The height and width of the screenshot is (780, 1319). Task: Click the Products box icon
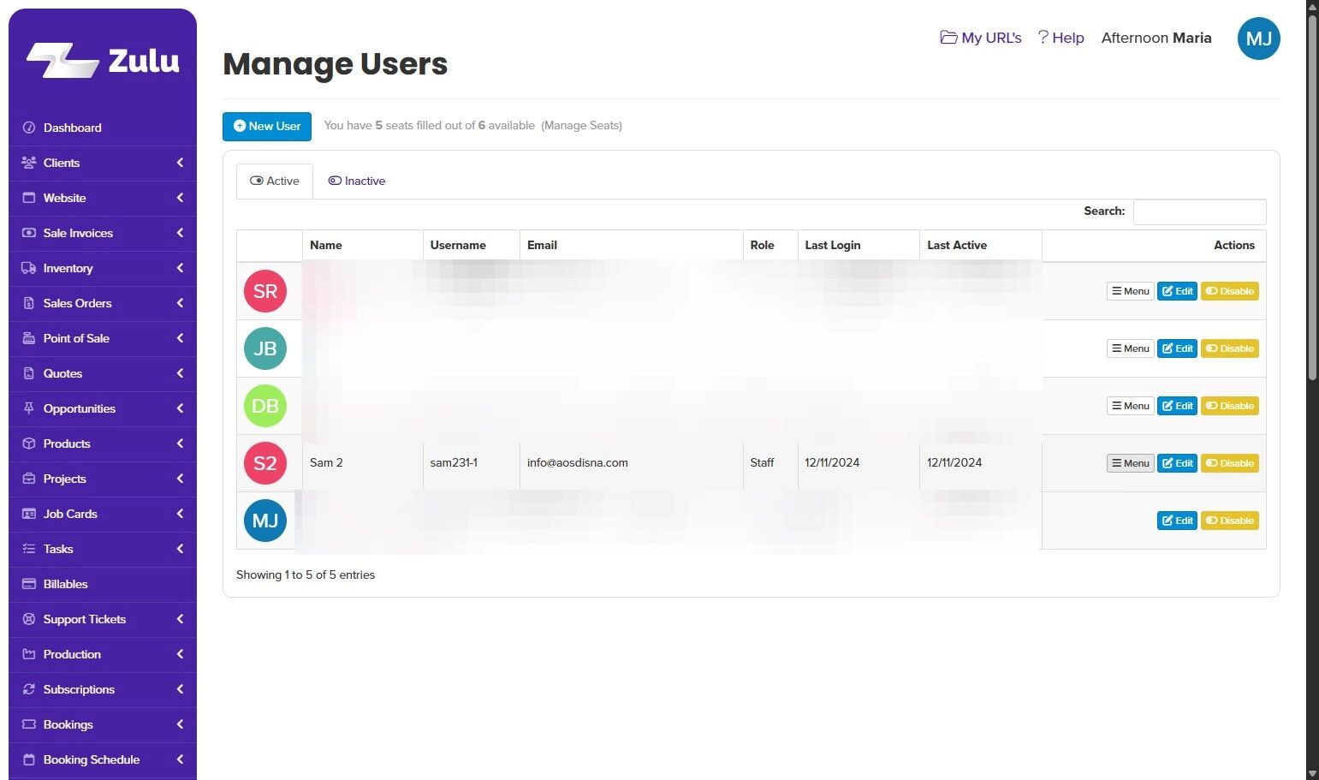click(x=28, y=444)
